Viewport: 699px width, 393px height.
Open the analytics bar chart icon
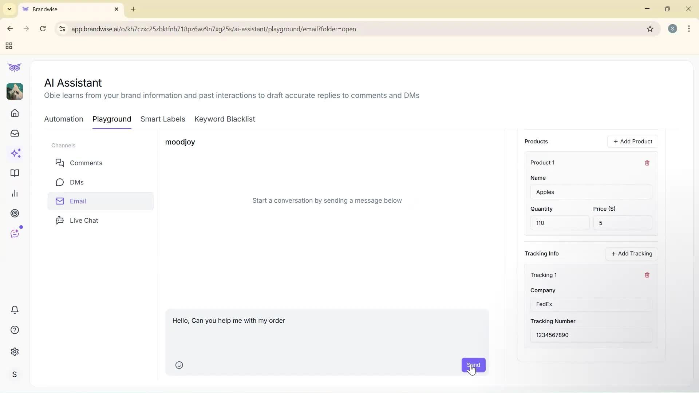[x=15, y=193]
